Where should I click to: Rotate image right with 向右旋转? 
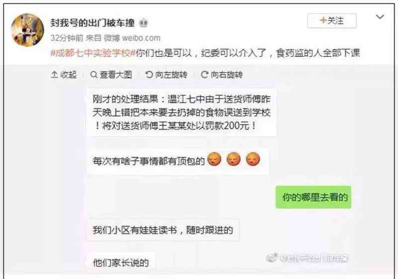point(222,75)
